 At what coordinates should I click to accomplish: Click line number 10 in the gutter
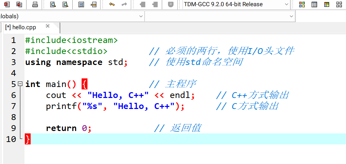11,139
